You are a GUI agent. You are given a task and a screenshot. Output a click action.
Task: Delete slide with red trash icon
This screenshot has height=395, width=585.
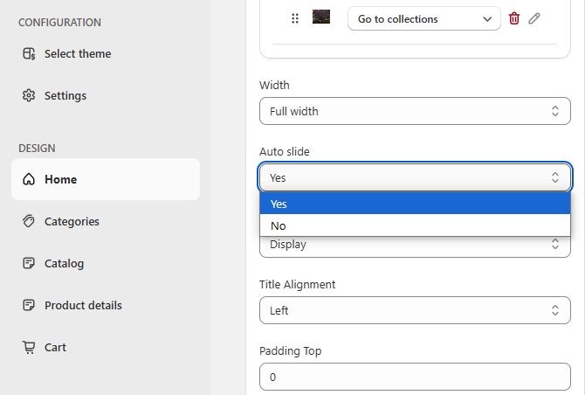click(514, 18)
